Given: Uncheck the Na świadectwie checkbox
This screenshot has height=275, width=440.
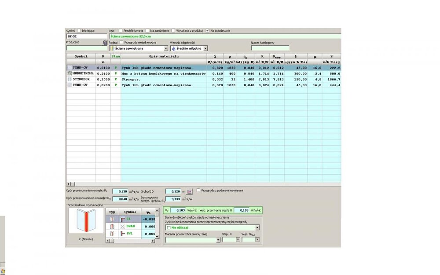Looking at the screenshot, I should point(208,31).
